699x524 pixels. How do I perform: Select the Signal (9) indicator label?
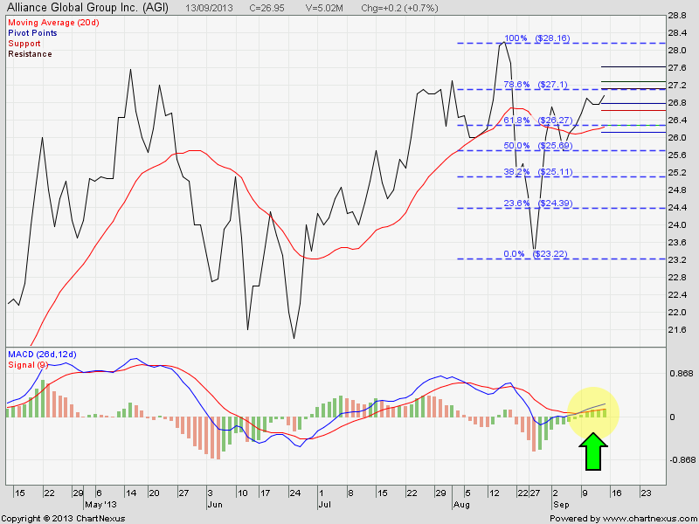(x=28, y=365)
